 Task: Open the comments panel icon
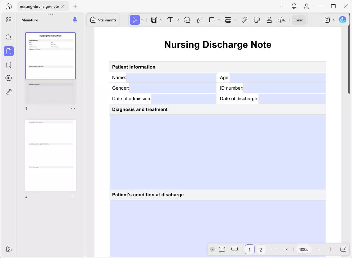(x=8, y=78)
